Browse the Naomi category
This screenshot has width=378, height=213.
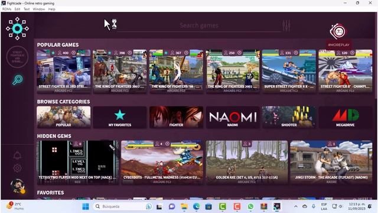pyautogui.click(x=233, y=117)
